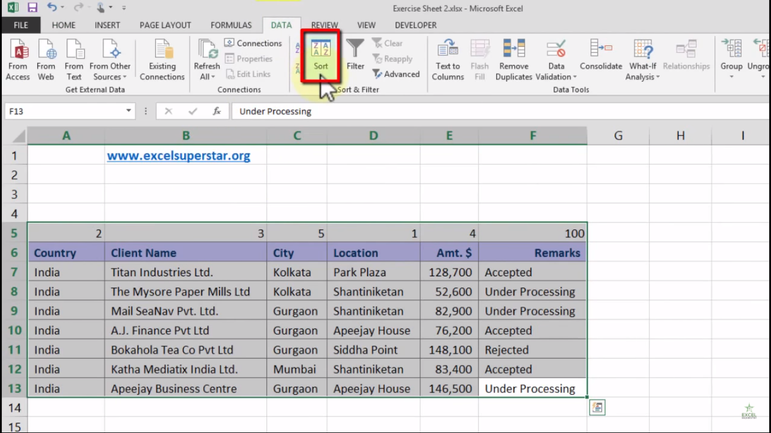
Task: Click Reapply filter option
Action: (392, 59)
